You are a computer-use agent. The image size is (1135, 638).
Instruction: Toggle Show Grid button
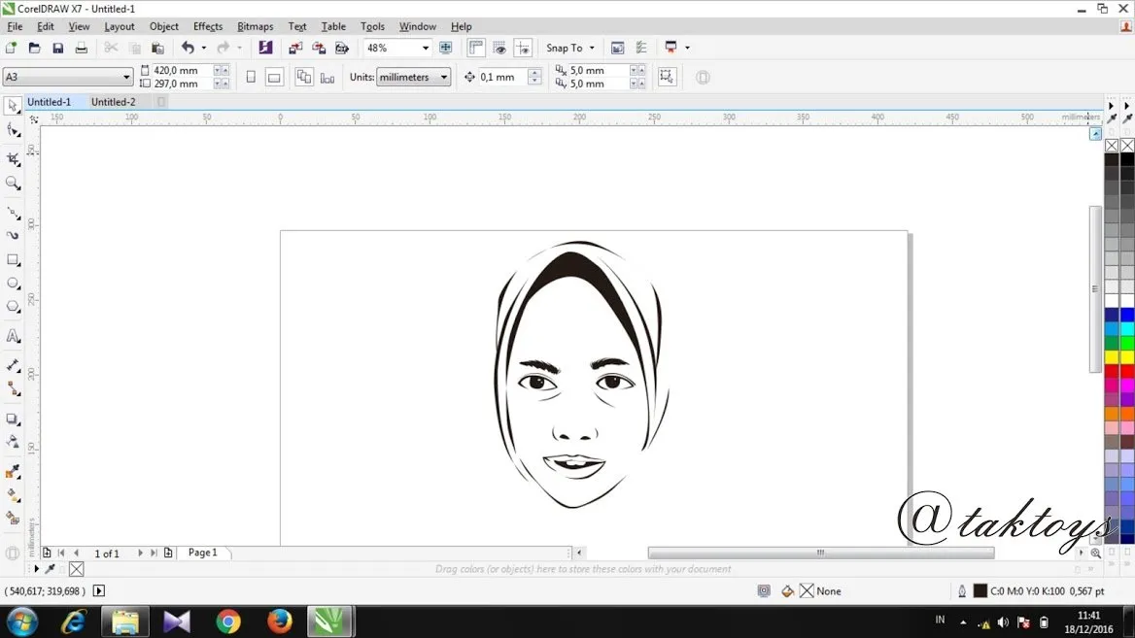[499, 48]
